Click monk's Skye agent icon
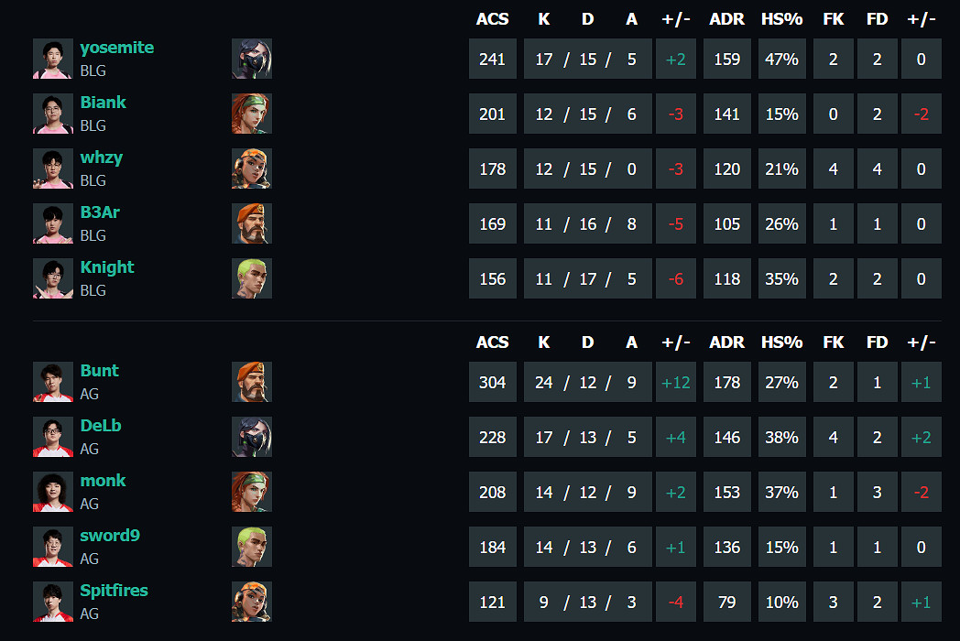 tap(251, 492)
